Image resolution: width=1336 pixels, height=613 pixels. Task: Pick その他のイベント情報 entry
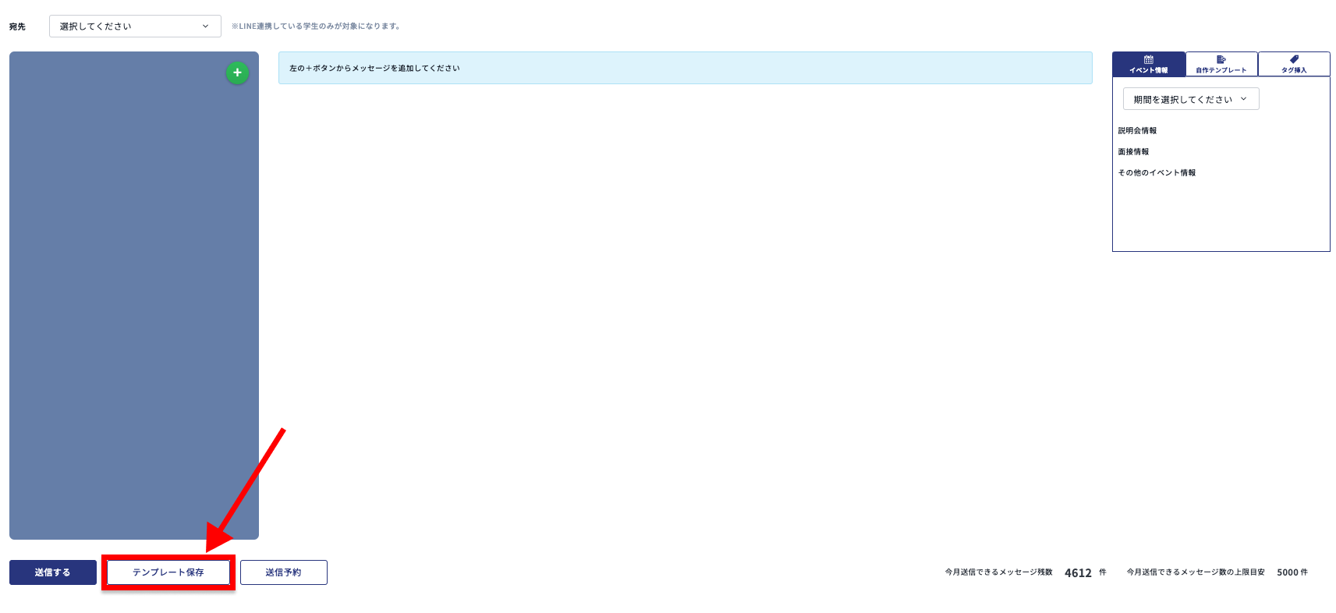point(1157,173)
